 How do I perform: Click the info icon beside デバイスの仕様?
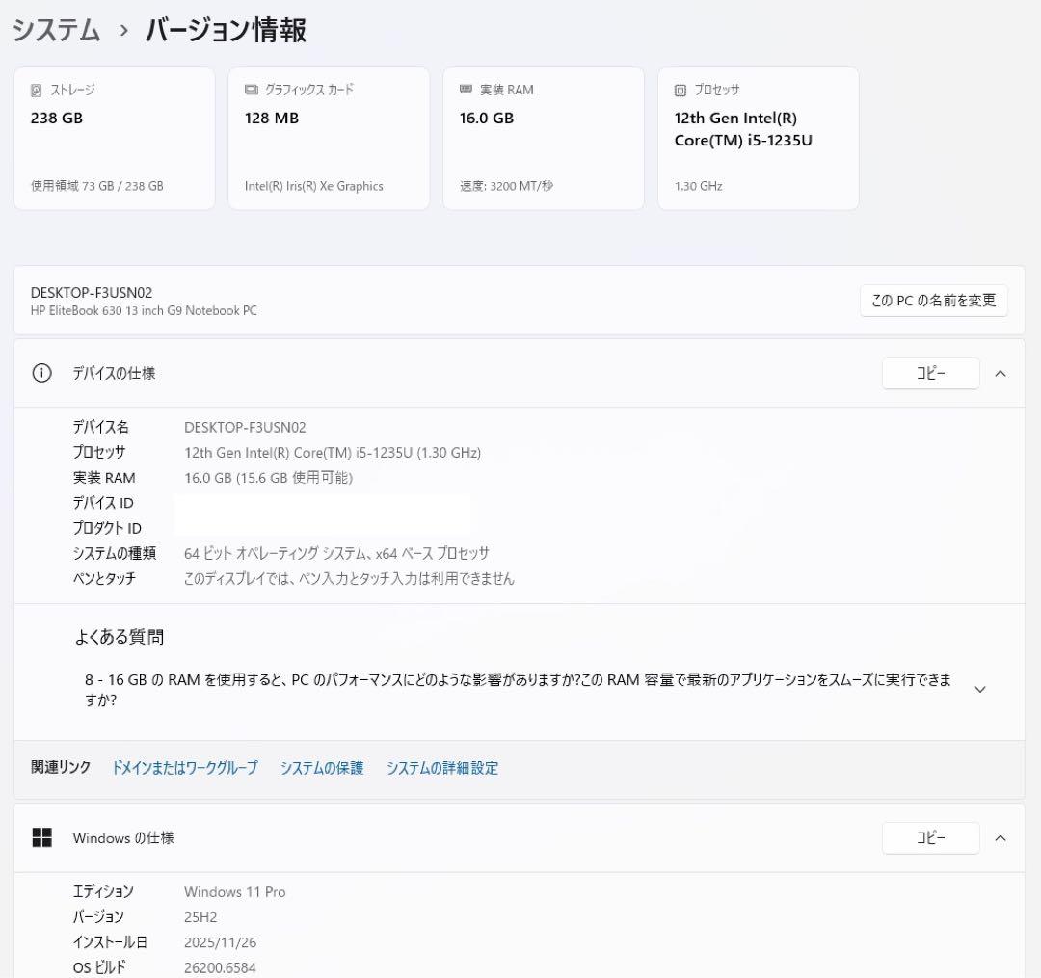coord(41,374)
